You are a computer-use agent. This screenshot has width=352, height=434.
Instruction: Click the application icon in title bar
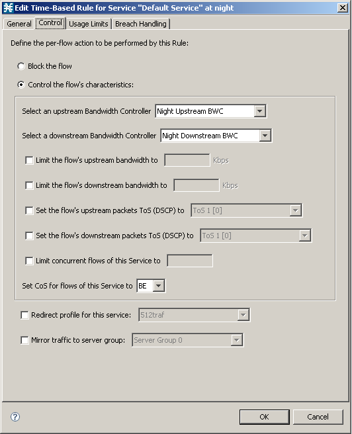tap(8, 8)
